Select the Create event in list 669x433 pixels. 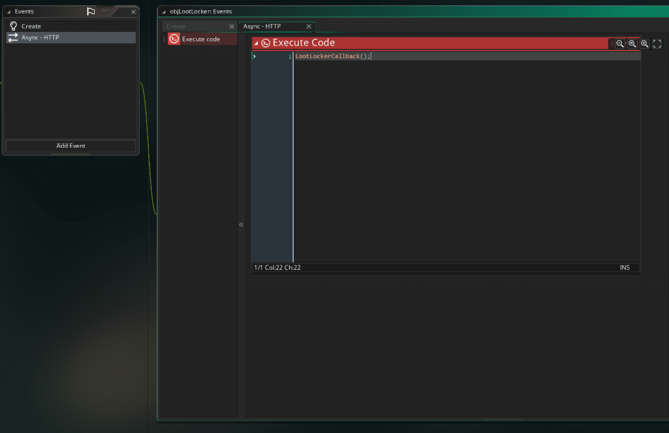click(x=31, y=26)
